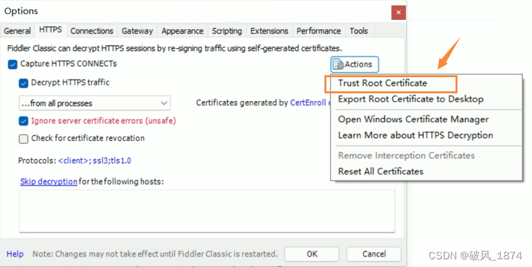Image resolution: width=532 pixels, height=267 pixels.
Task: Click the greyed-out Remove Interception Certificates entry
Action: (x=406, y=156)
